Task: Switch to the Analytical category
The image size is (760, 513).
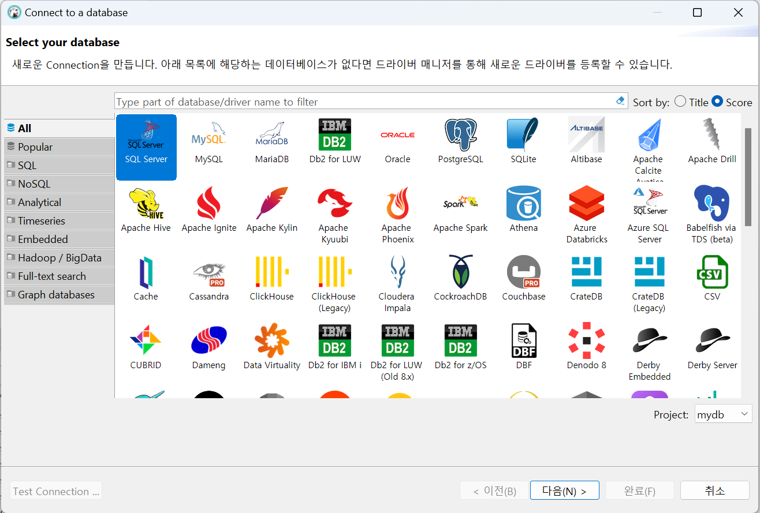Action: coord(59,202)
